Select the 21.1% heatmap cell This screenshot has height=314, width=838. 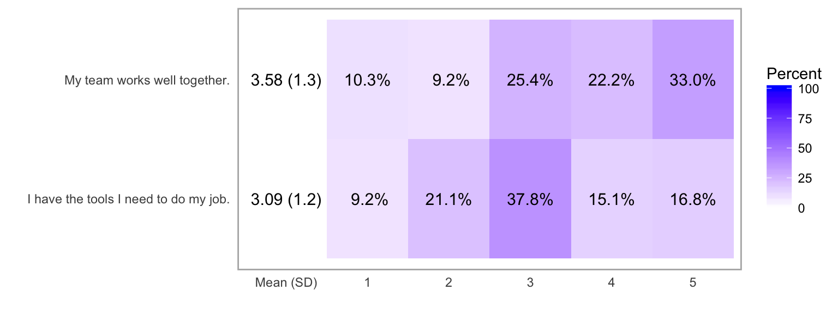(448, 200)
